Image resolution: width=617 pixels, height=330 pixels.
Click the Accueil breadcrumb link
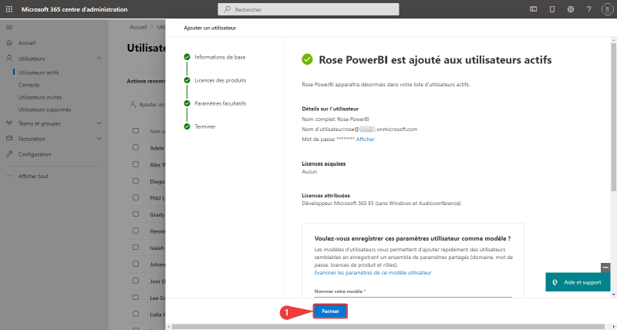pyautogui.click(x=138, y=27)
